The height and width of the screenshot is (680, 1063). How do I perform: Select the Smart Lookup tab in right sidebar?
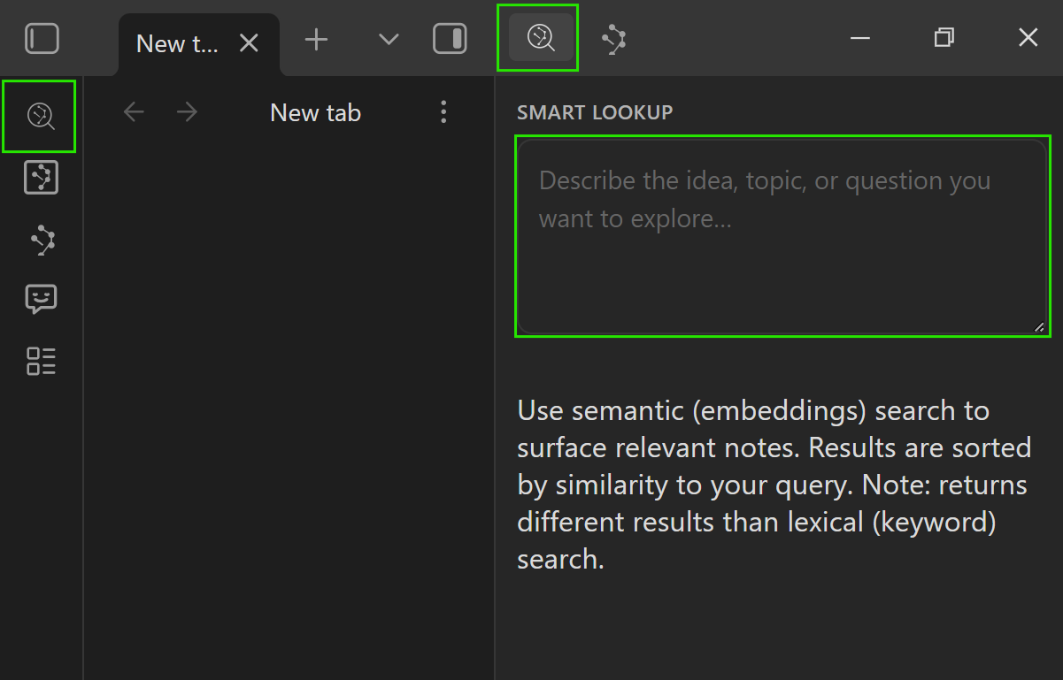click(x=539, y=38)
